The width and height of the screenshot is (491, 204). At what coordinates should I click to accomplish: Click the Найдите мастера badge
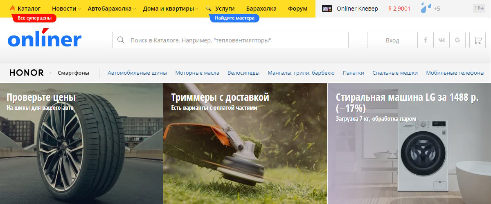(234, 18)
